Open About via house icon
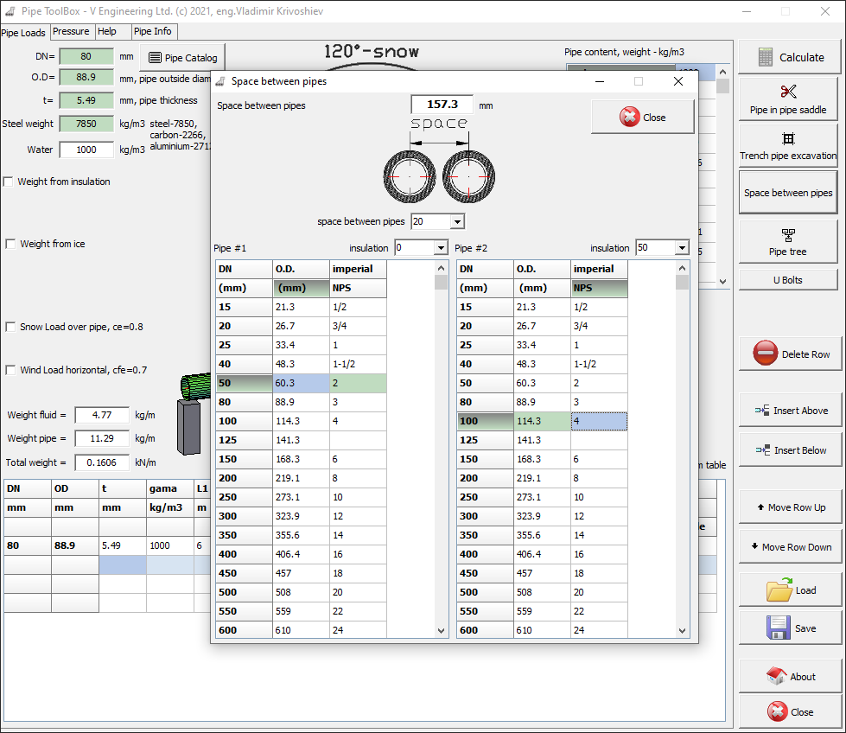Image resolution: width=846 pixels, height=733 pixels. 776,676
